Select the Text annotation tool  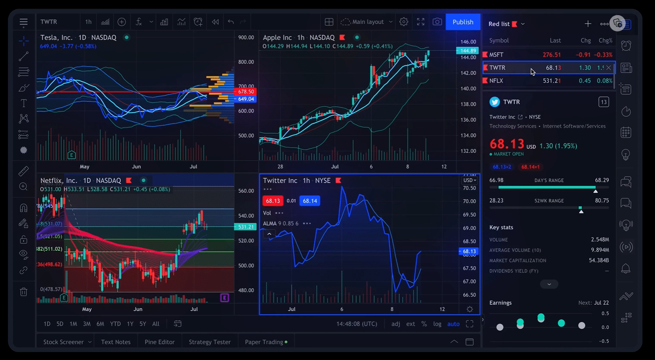[x=23, y=103]
